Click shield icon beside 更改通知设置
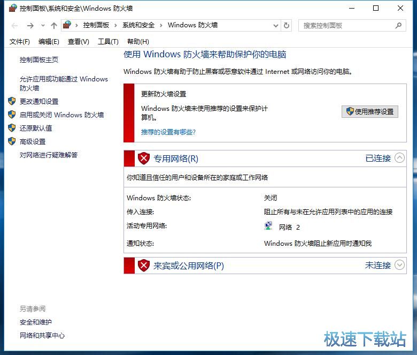Image resolution: width=417 pixels, height=355 pixels. point(12,101)
